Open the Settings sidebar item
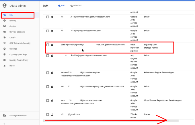The image size is (195, 125). (x=20, y=49)
